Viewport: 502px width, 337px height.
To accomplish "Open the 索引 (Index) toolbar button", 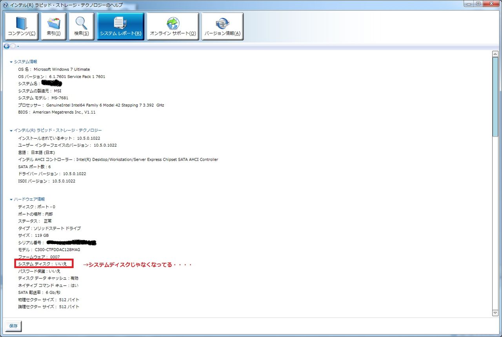I will pos(54,26).
